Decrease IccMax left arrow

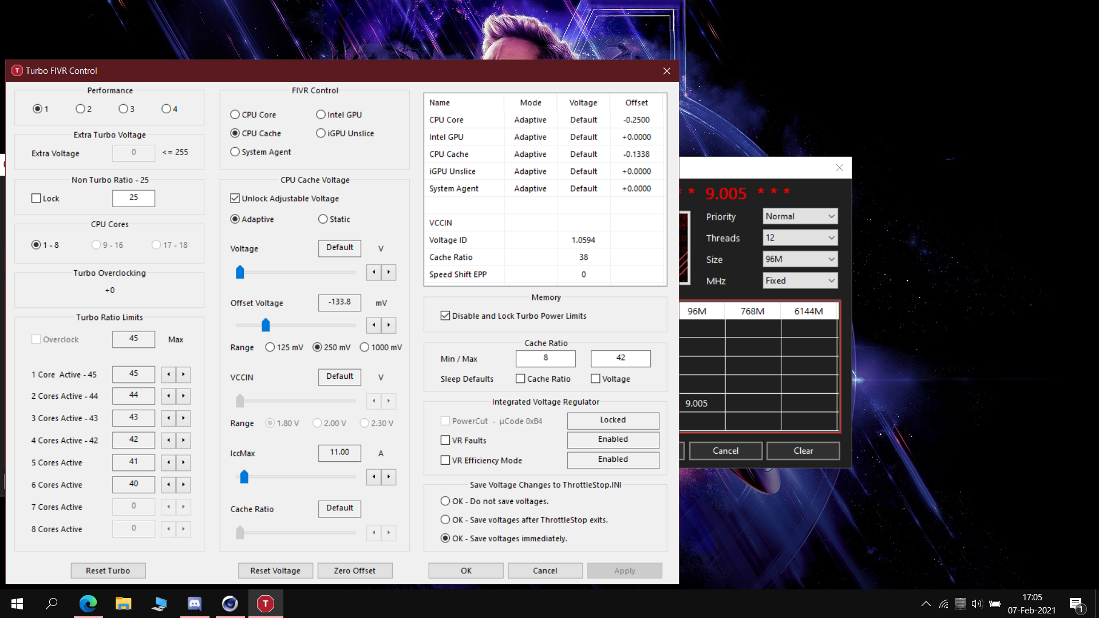pyautogui.click(x=374, y=477)
